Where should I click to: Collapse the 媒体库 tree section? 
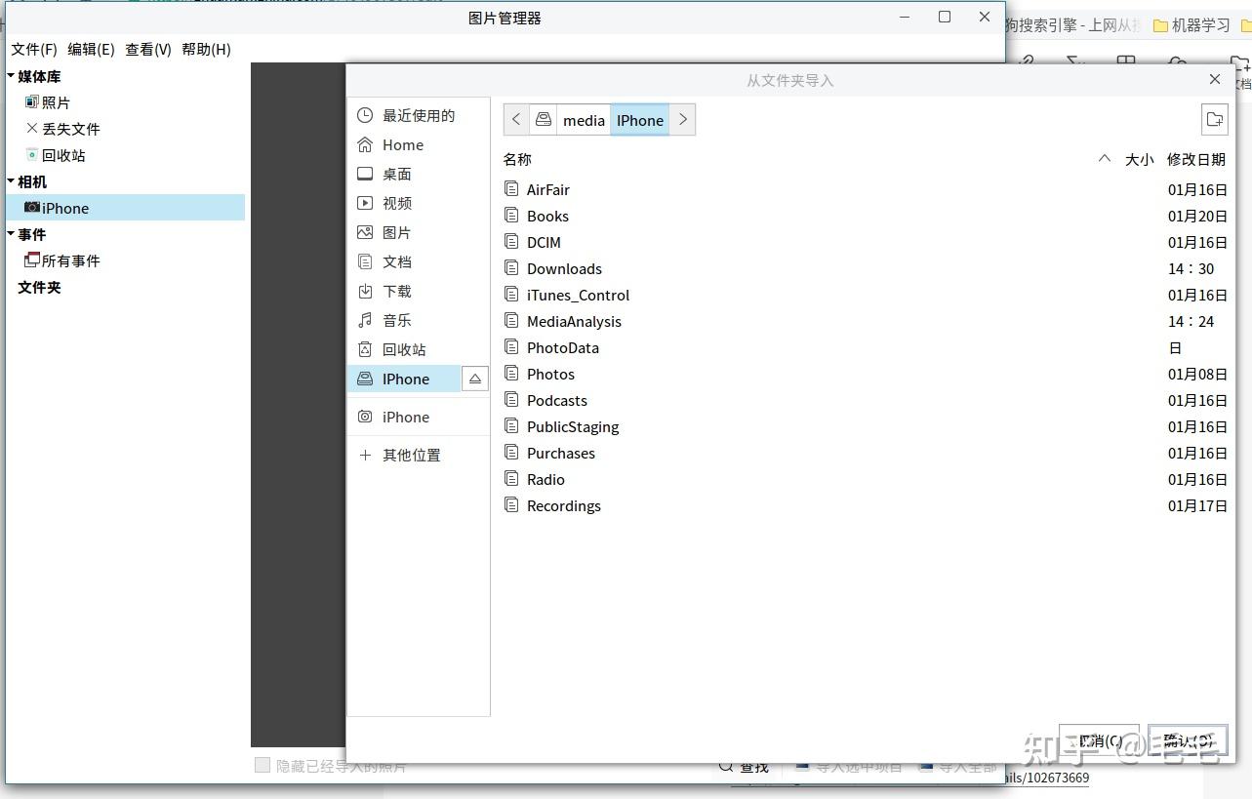point(11,76)
